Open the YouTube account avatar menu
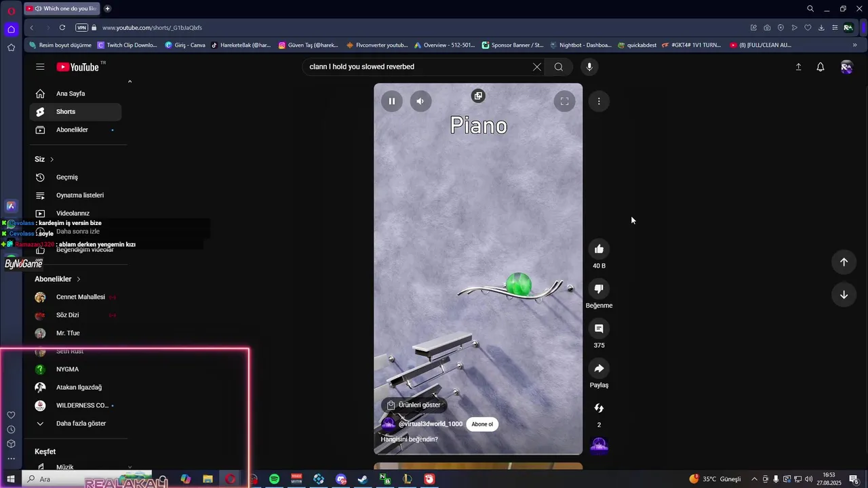 click(x=846, y=66)
